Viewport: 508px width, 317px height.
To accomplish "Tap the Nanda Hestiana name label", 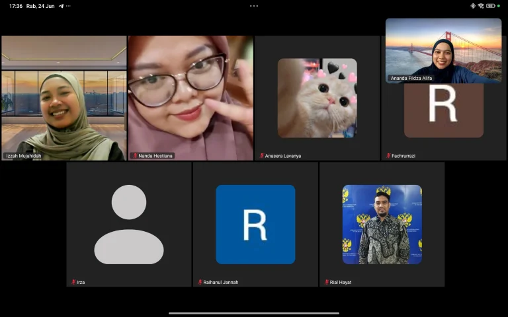I will 155,156.
